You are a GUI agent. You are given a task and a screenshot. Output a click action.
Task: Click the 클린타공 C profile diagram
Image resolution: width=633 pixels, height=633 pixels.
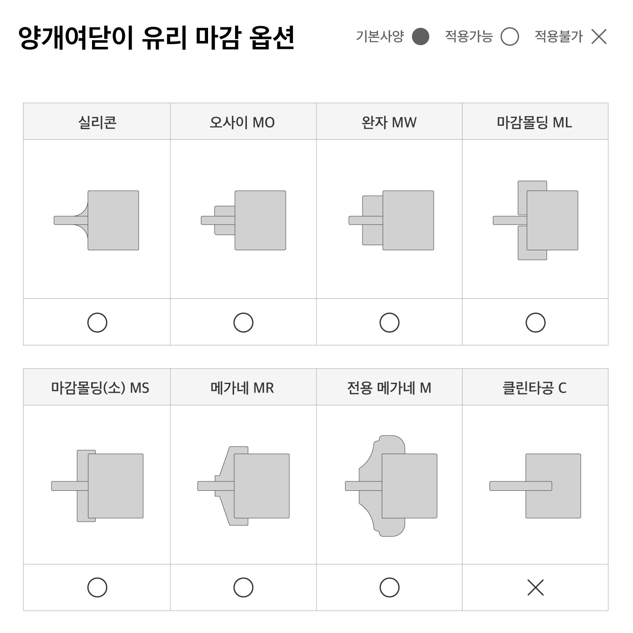(536, 486)
